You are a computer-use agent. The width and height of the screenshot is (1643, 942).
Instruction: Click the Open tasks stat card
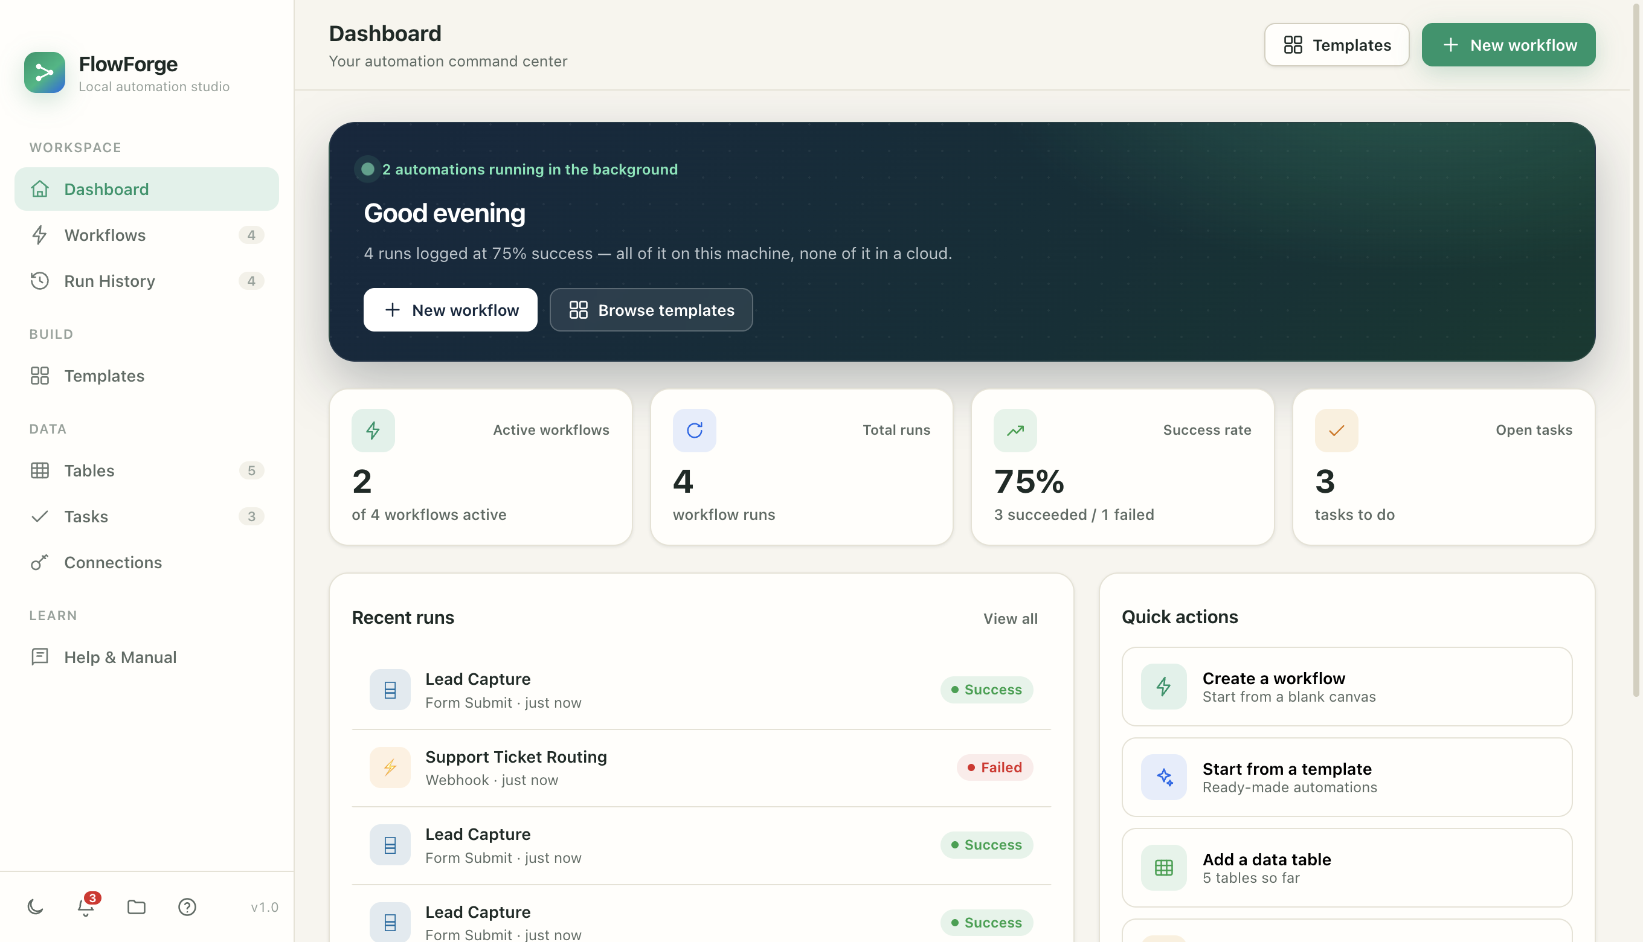pyautogui.click(x=1444, y=467)
